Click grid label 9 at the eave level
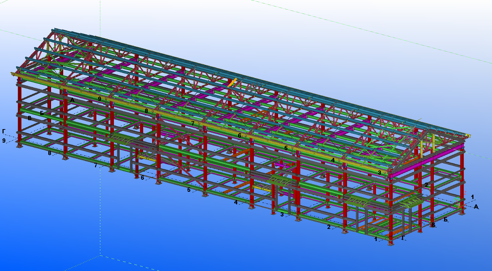 [100, 98]
